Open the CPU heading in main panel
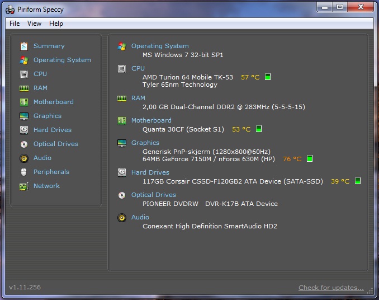The height and width of the screenshot is (300, 379). point(138,68)
